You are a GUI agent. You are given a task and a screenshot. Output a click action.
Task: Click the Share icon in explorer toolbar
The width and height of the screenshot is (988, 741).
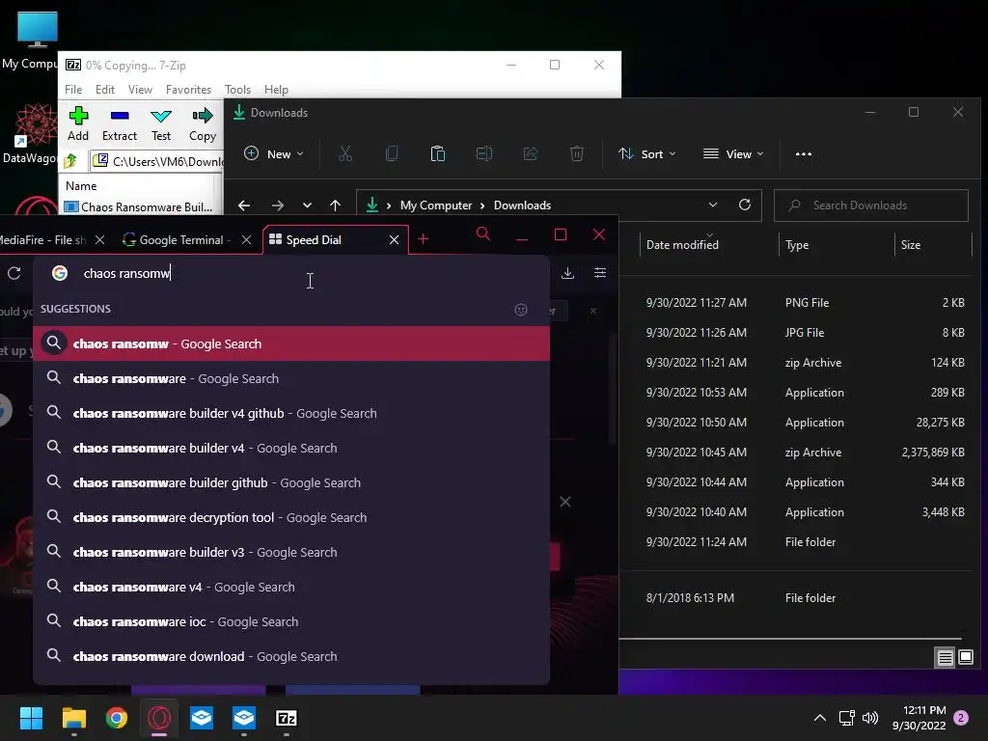coord(531,153)
